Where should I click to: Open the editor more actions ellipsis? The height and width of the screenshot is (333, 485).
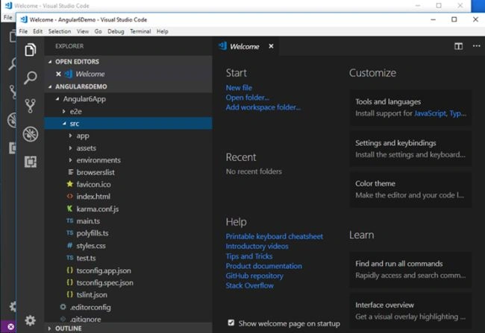(476, 46)
